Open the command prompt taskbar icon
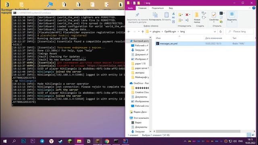 click(116, 141)
